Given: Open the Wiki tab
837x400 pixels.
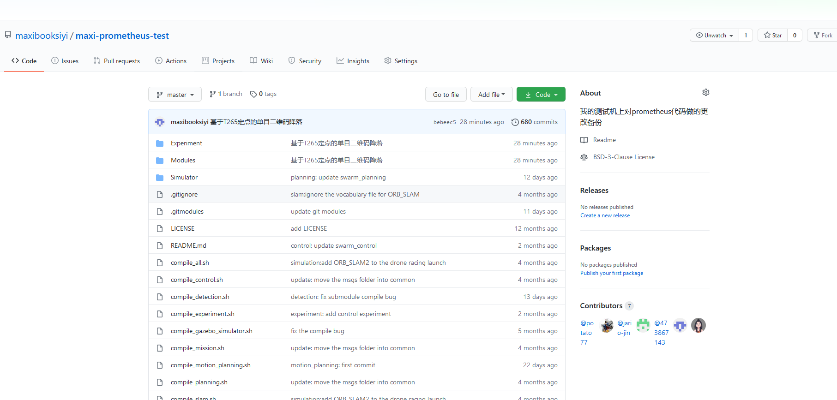Looking at the screenshot, I should pyautogui.click(x=261, y=61).
